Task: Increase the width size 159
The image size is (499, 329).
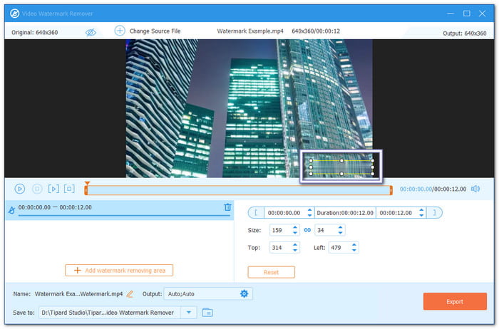Action: point(295,228)
